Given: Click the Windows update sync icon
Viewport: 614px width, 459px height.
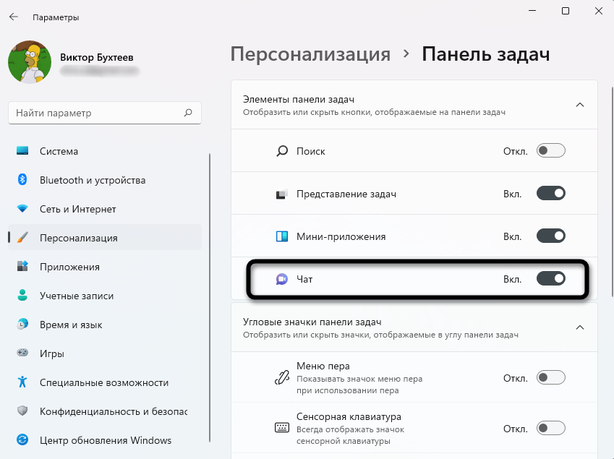Looking at the screenshot, I should pos(22,439).
